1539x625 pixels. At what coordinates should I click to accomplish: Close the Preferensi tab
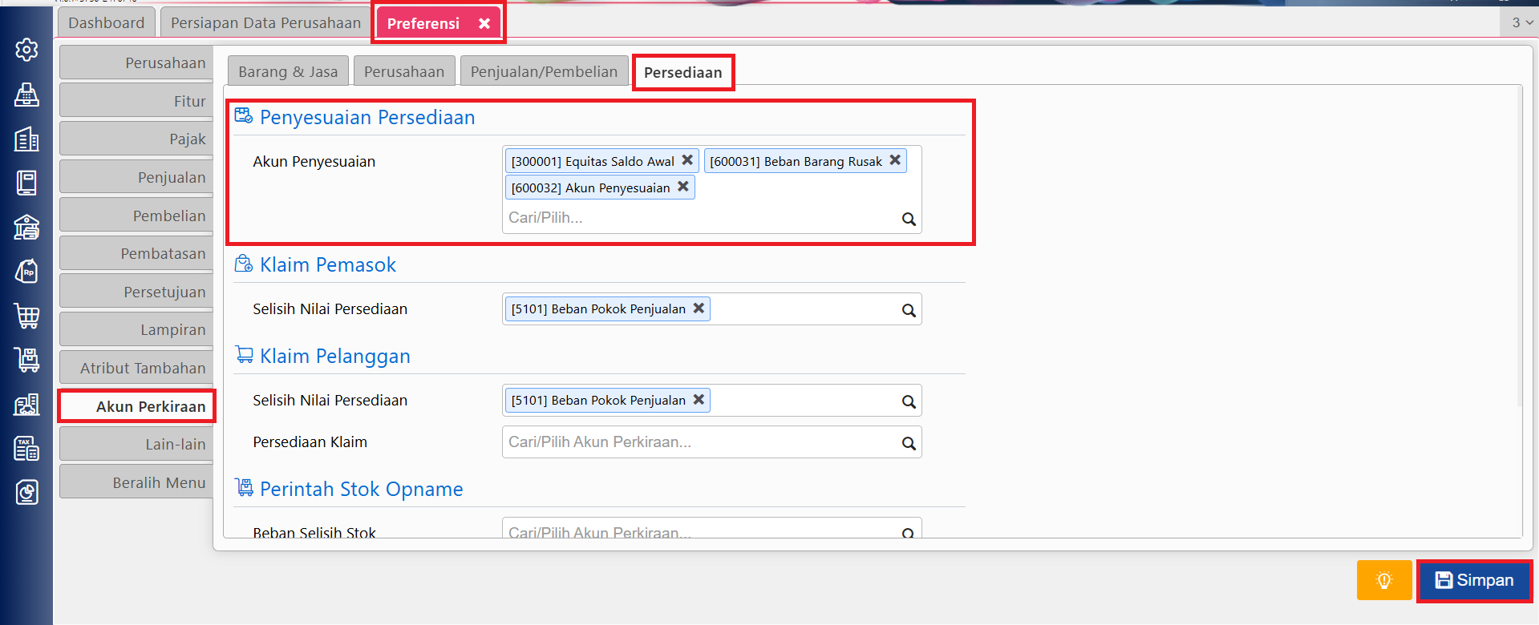tap(484, 23)
